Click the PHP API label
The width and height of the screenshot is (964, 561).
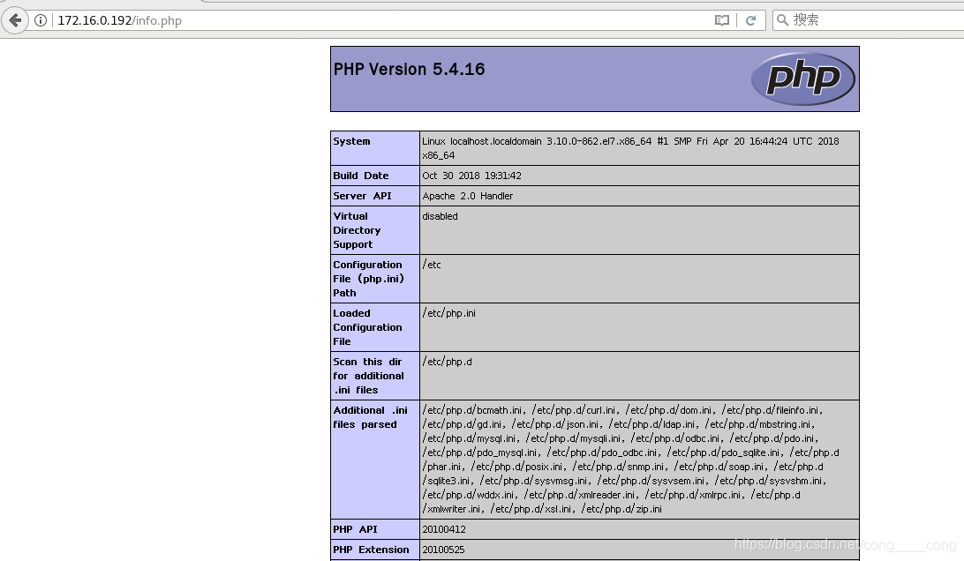356,529
